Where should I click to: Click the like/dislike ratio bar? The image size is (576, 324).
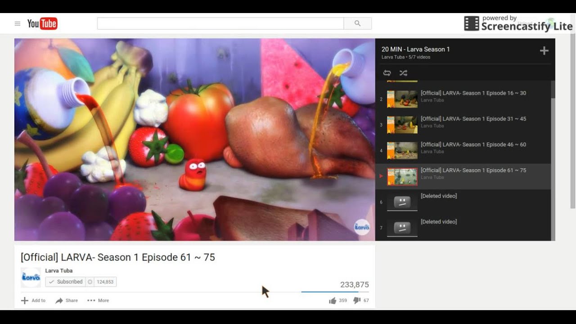pos(335,292)
